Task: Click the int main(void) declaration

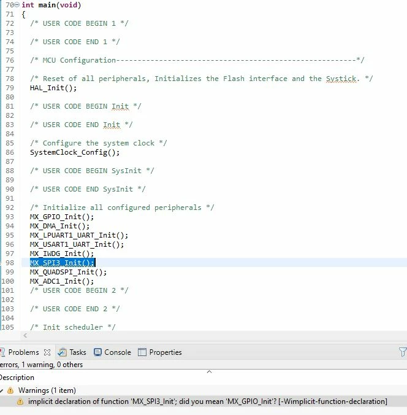Action: click(x=51, y=5)
